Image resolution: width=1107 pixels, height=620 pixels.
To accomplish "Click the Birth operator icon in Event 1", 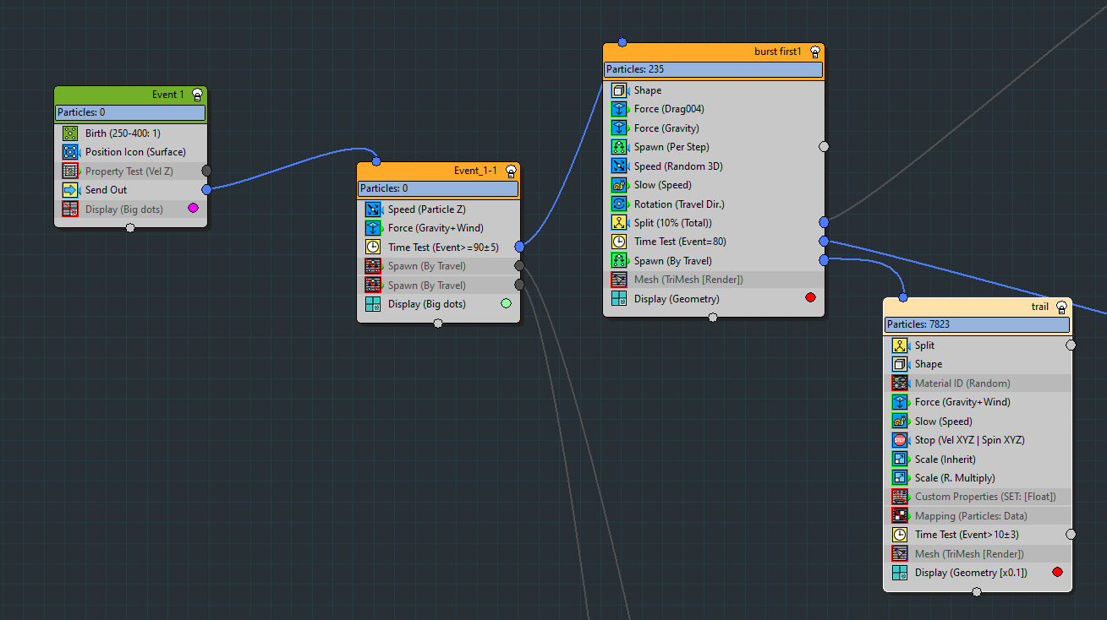I will pyautogui.click(x=70, y=133).
